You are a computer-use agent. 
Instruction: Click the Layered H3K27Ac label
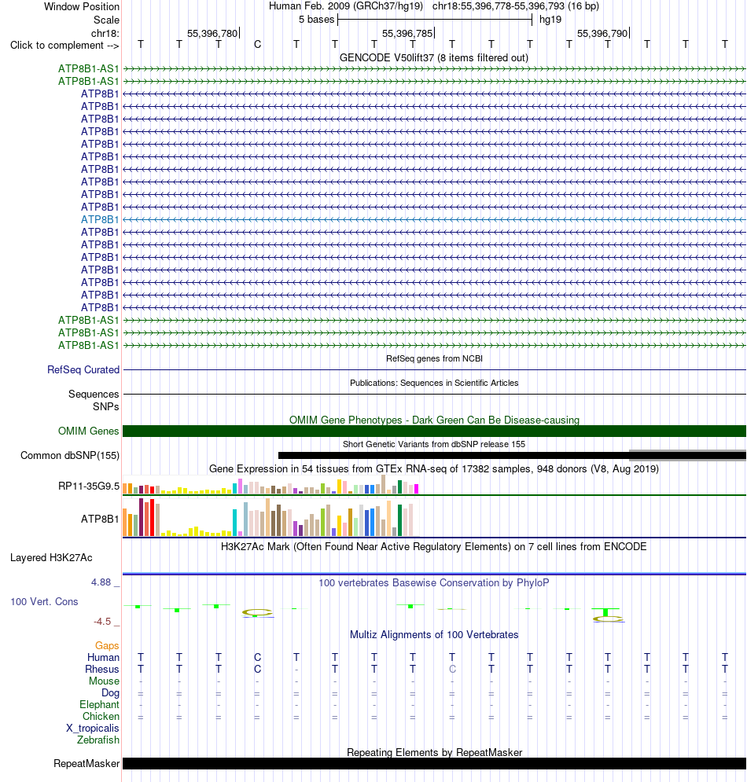[51, 557]
